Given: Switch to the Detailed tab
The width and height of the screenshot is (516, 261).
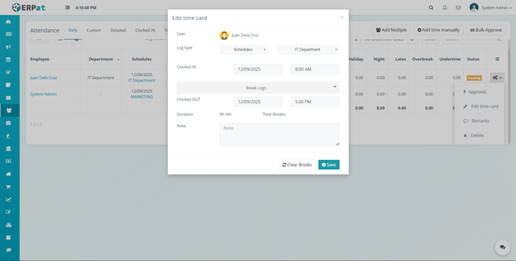Looking at the screenshot, I should tap(118, 30).
